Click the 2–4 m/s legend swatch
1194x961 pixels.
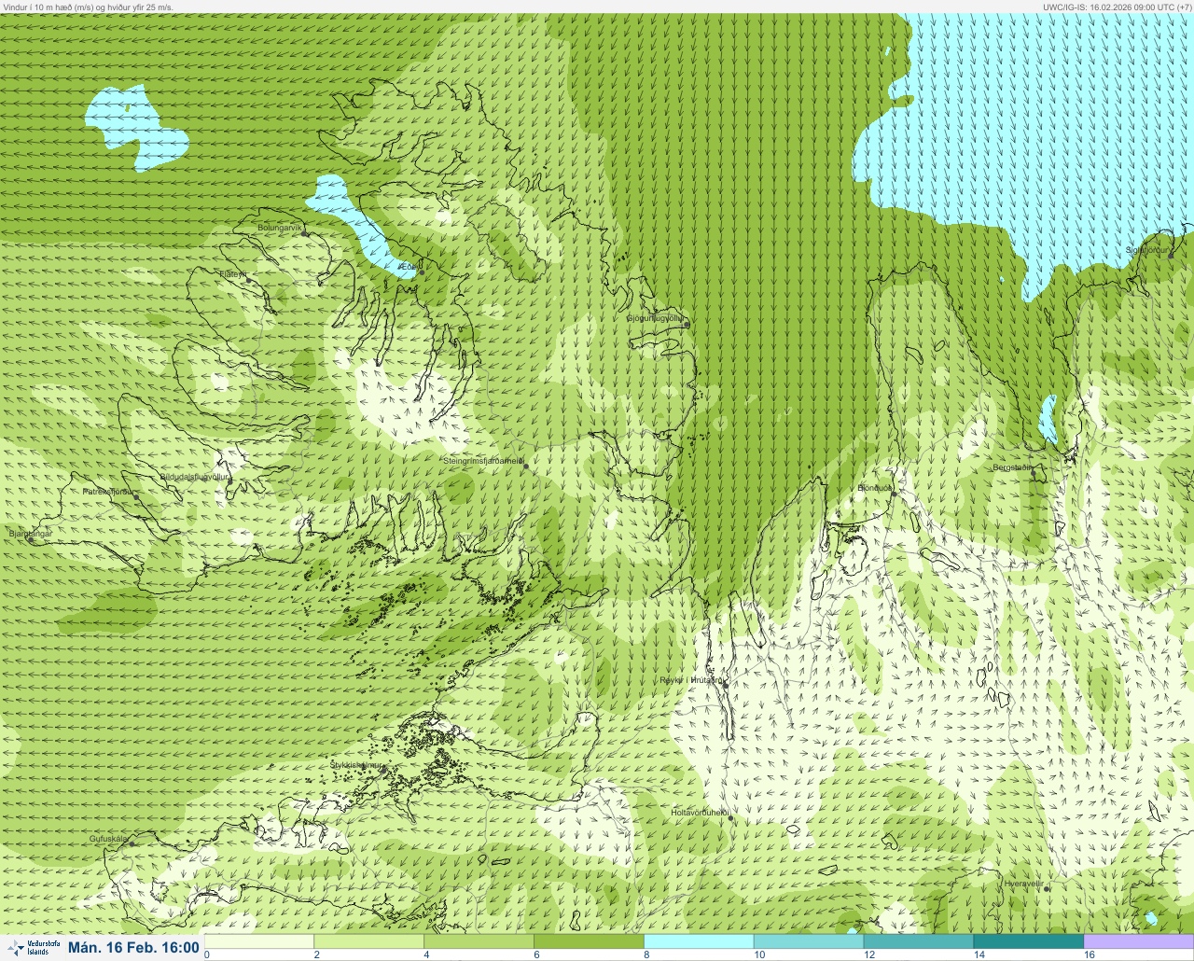click(x=369, y=941)
